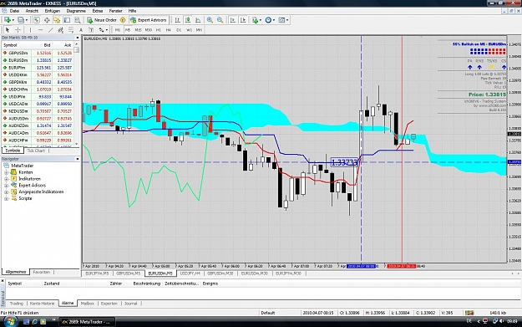
Task: Switch to D1 timeframe
Action: click(x=179, y=30)
